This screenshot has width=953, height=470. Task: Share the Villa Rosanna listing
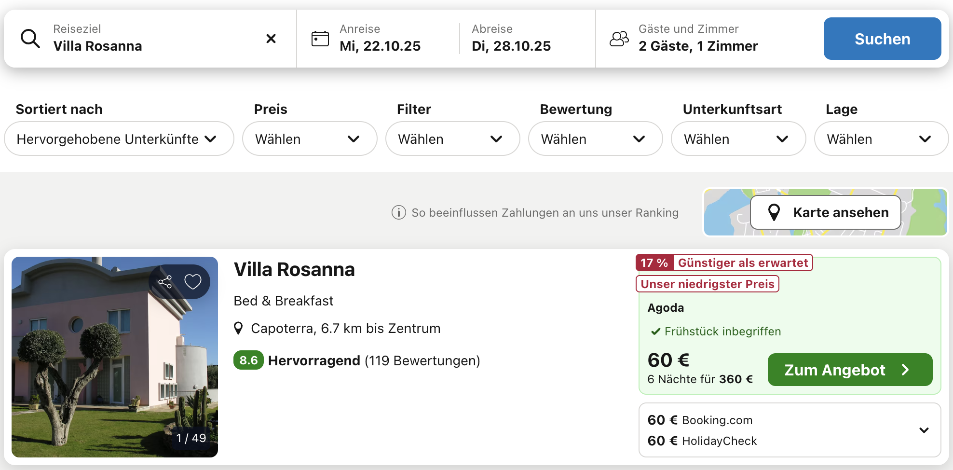165,282
